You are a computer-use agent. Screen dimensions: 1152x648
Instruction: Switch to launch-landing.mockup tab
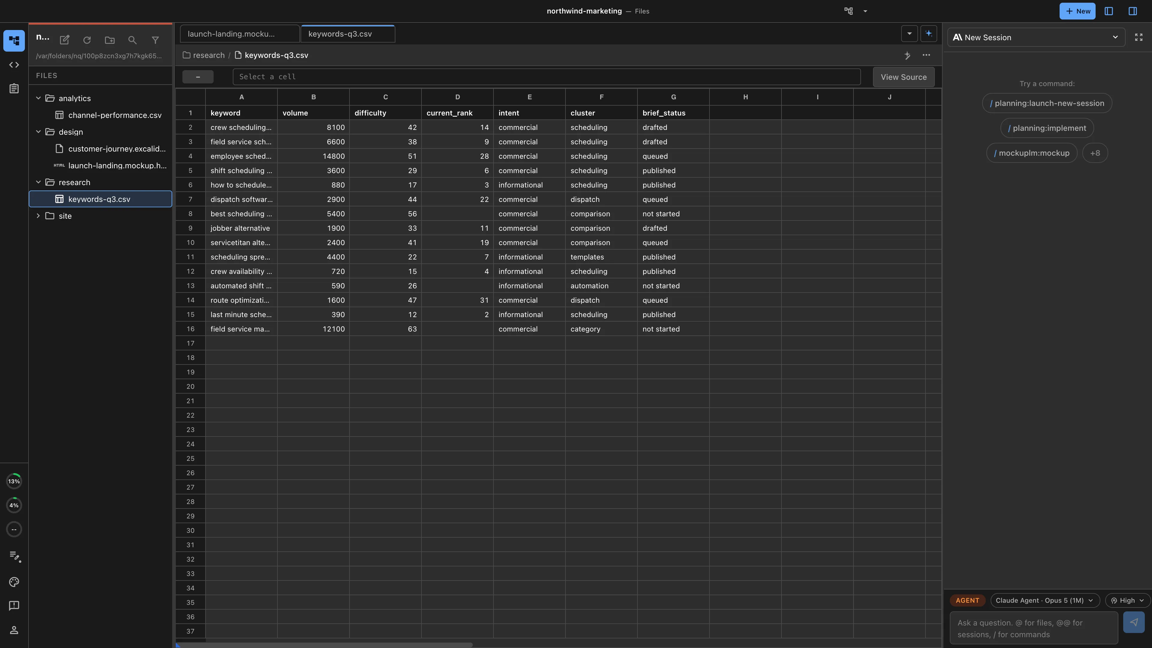point(240,34)
